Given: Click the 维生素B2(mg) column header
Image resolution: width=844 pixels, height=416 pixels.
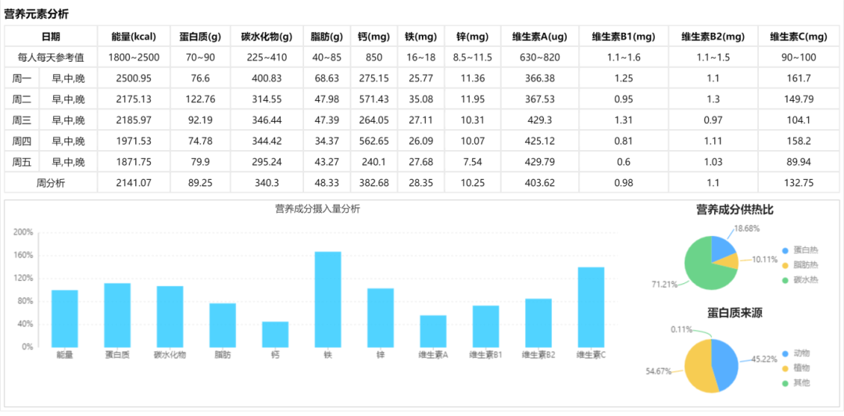Looking at the screenshot, I should click(713, 37).
